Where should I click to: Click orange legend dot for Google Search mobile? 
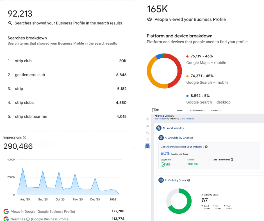[187, 76]
